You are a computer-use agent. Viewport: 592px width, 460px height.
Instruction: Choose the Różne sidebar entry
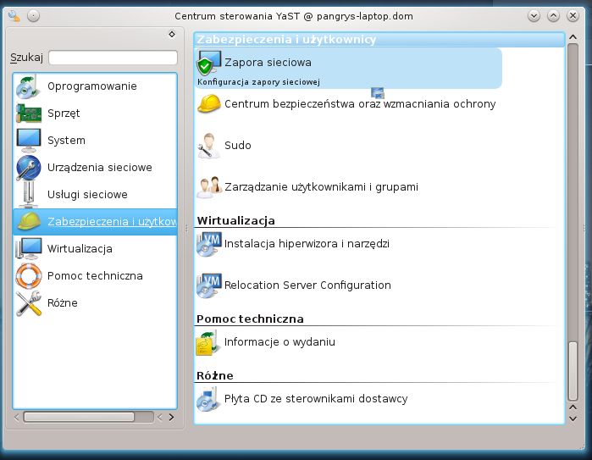coord(63,303)
